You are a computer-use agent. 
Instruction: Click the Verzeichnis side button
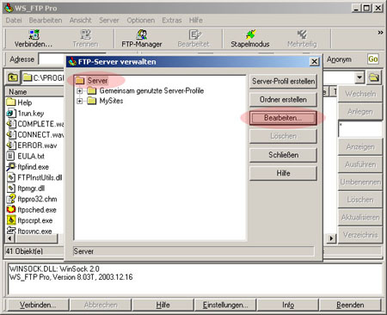pyautogui.click(x=360, y=235)
